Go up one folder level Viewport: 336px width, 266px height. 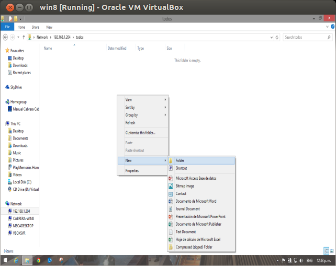[x=24, y=37]
